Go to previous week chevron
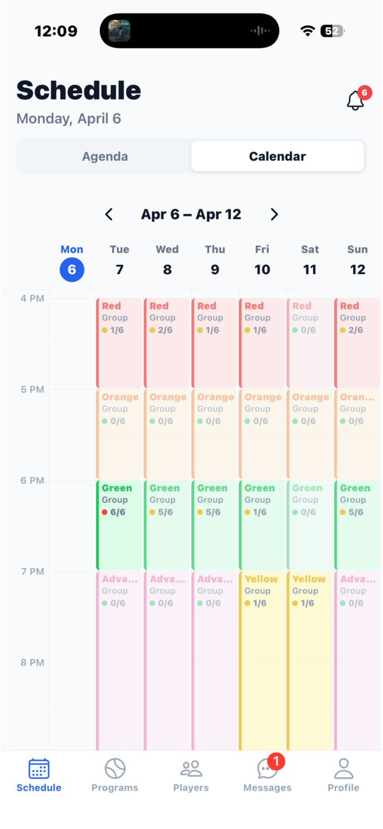This screenshot has height=829, width=383. [109, 214]
